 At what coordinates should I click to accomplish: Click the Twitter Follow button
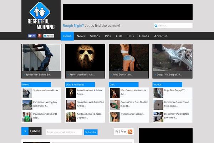point(49,36)
